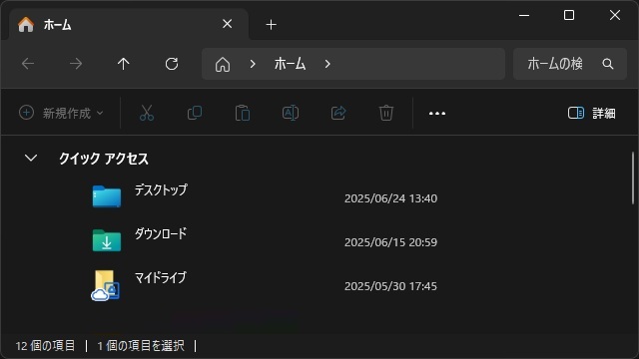Click the ダウンロード folder name

coord(161,234)
